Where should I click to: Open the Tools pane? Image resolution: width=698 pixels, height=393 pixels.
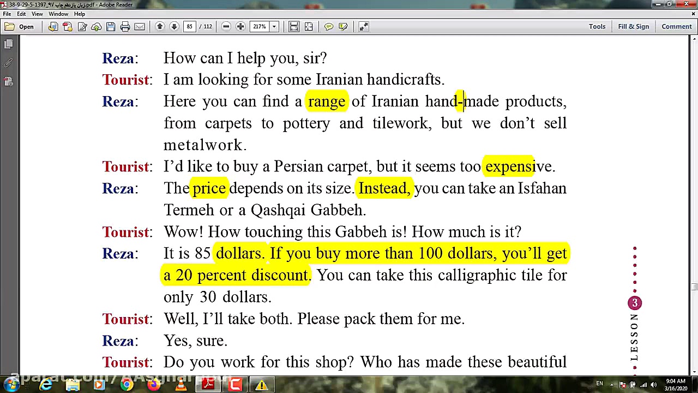click(597, 26)
